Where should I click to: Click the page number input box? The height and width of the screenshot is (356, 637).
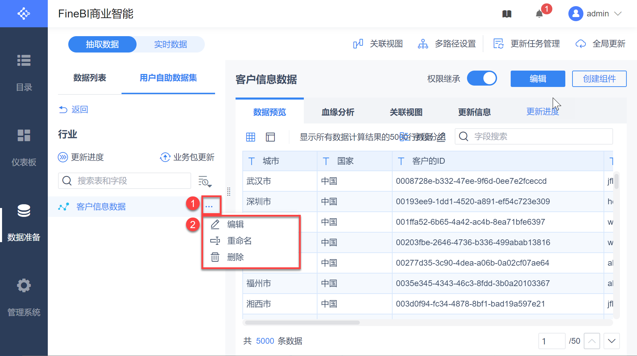pyautogui.click(x=552, y=341)
